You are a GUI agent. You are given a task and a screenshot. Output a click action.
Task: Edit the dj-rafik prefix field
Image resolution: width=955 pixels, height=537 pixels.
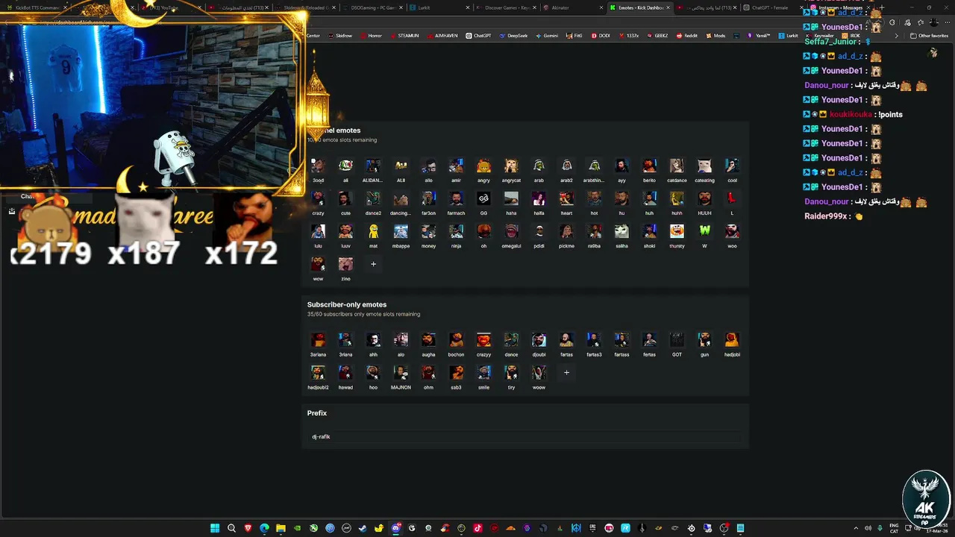pos(525,436)
